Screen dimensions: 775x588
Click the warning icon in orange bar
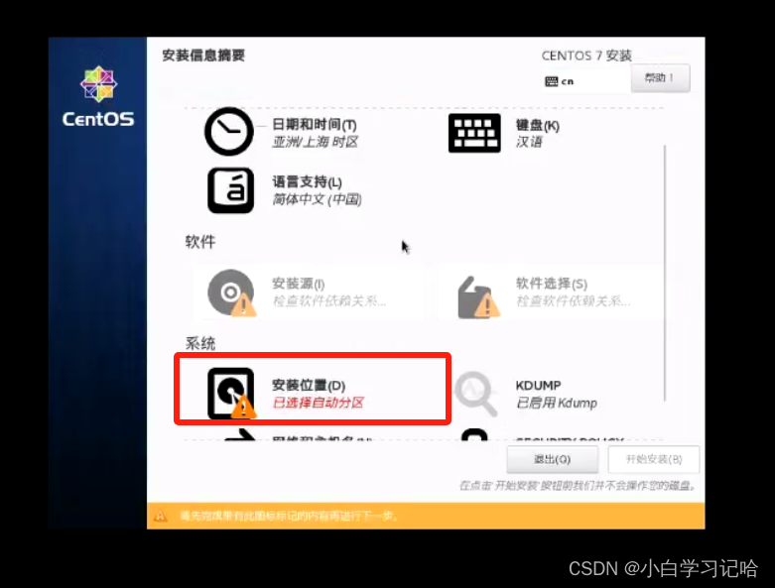160,517
